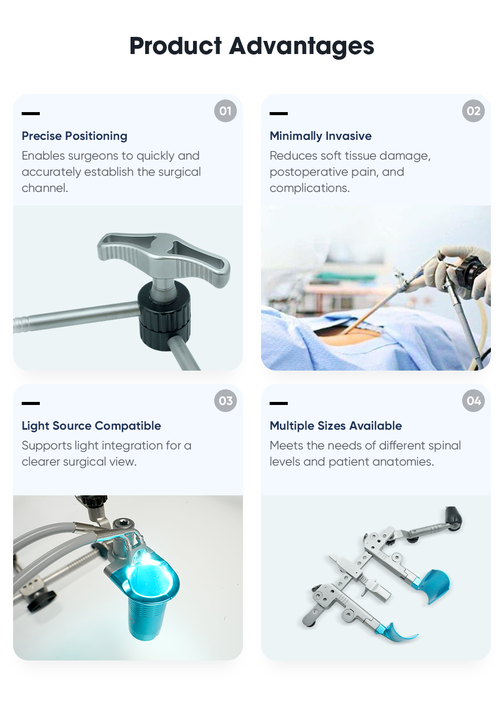Click the text about different spinal levels
This screenshot has width=504, height=715.
click(x=365, y=453)
